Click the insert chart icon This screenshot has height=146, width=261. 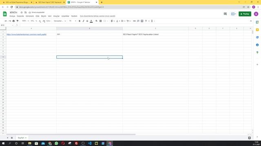coord(142,21)
